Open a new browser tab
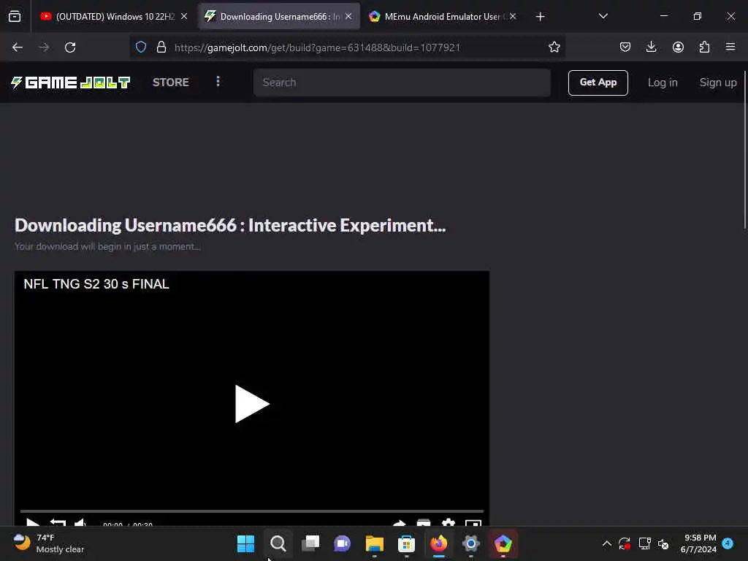The image size is (748, 561). point(540,17)
